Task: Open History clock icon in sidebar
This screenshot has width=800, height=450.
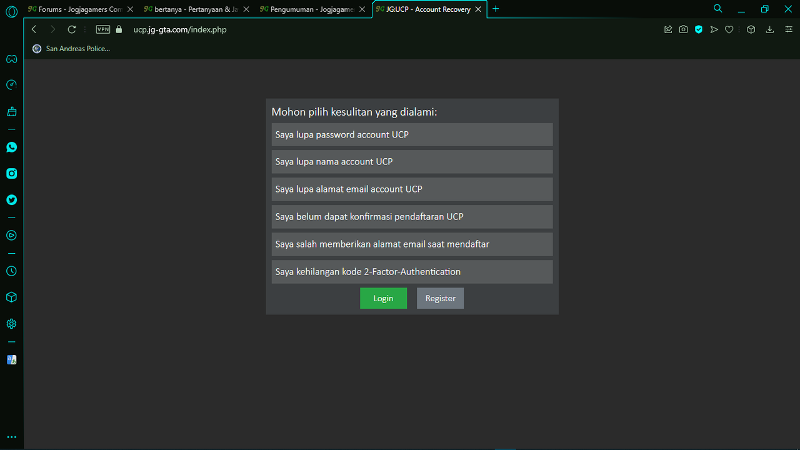Action: pyautogui.click(x=11, y=271)
